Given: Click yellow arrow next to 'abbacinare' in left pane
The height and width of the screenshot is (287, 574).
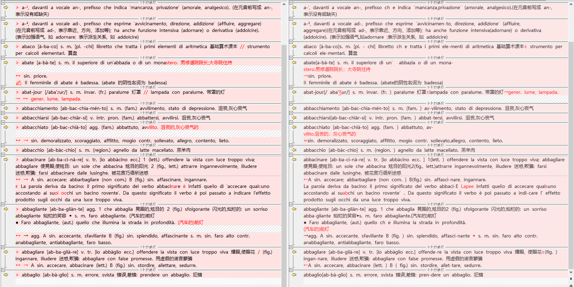Looking at the screenshot, I should pyautogui.click(x=6, y=159).
